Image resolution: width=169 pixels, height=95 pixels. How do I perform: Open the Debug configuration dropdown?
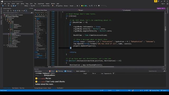pos(27,6)
